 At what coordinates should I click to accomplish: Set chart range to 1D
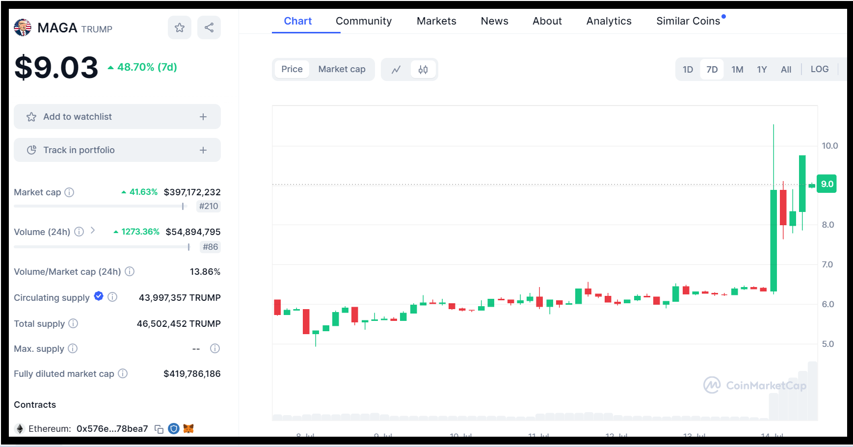(688, 69)
